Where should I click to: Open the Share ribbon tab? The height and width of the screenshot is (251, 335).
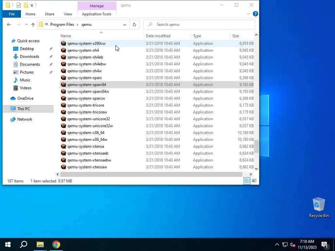(x=50, y=14)
